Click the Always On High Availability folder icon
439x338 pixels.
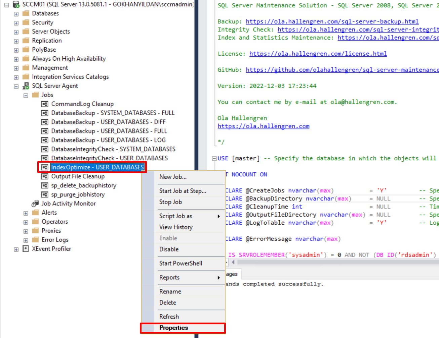(26, 59)
